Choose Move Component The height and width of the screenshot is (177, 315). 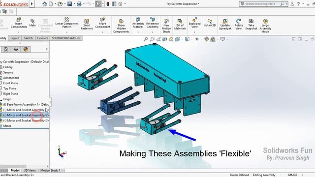[102, 23]
